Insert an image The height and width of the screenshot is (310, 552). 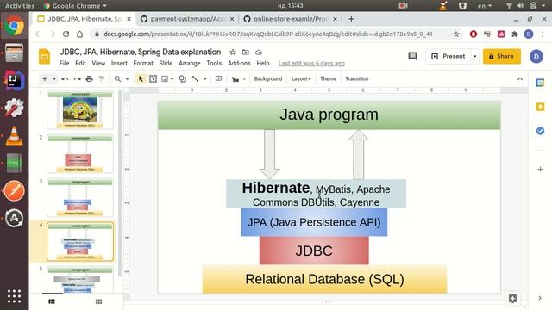165,78
